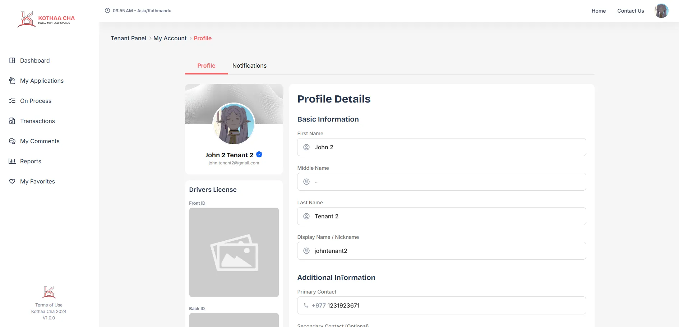Image resolution: width=679 pixels, height=327 pixels.
Task: Click the On Process checklist icon
Action: tap(12, 101)
